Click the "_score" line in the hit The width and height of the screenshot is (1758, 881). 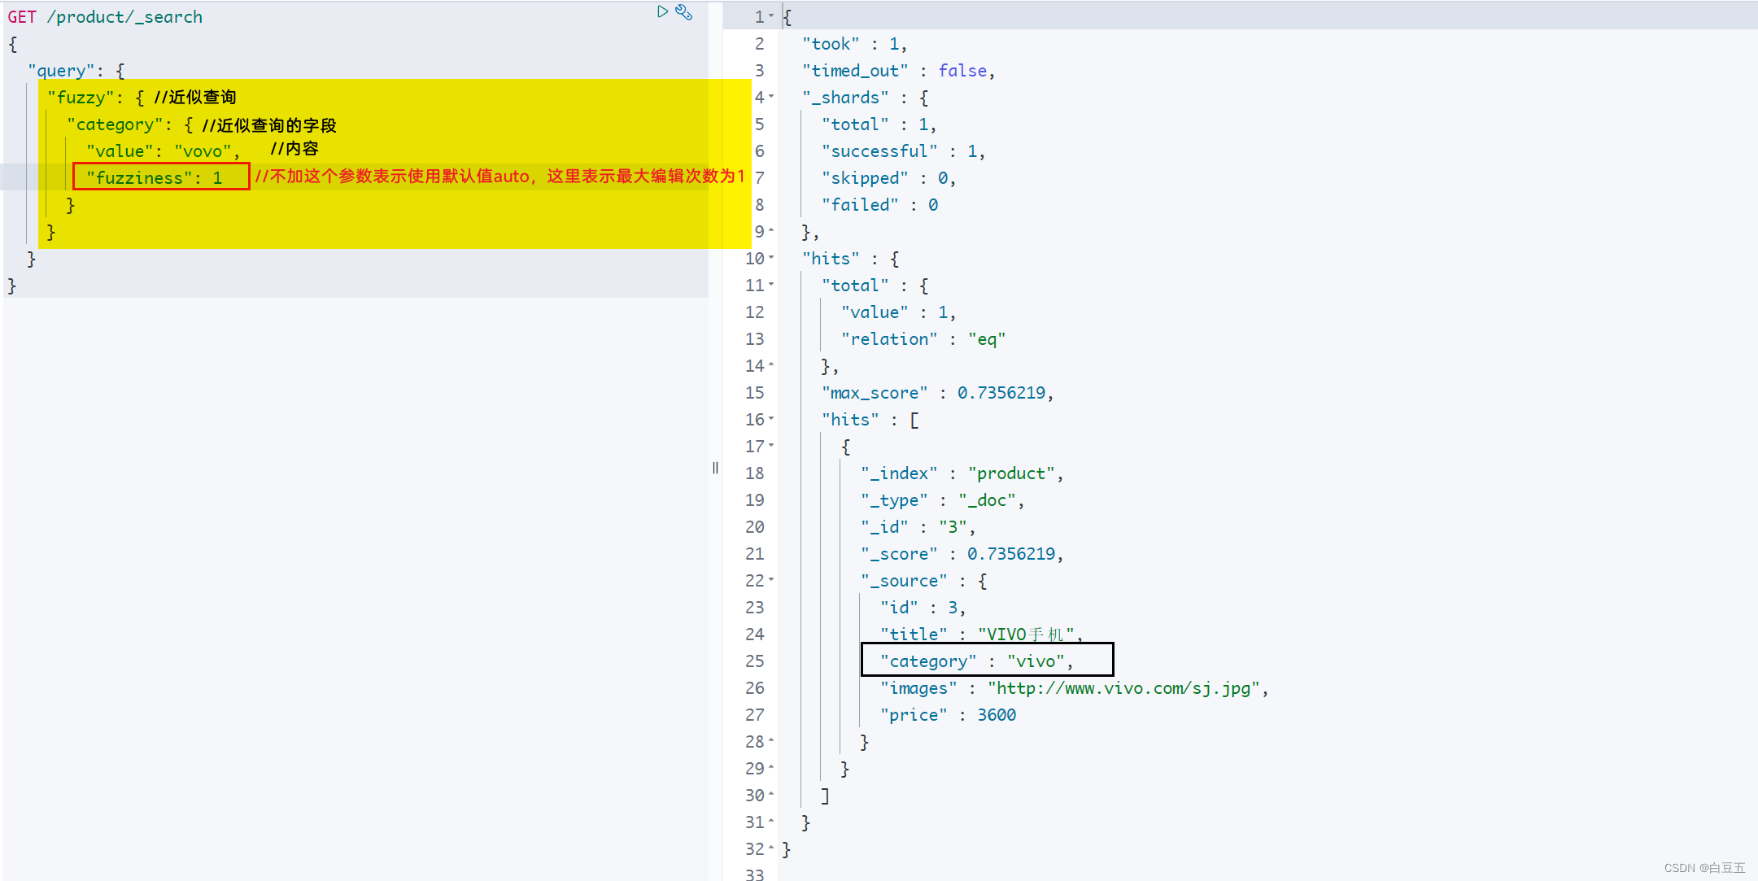click(x=962, y=554)
